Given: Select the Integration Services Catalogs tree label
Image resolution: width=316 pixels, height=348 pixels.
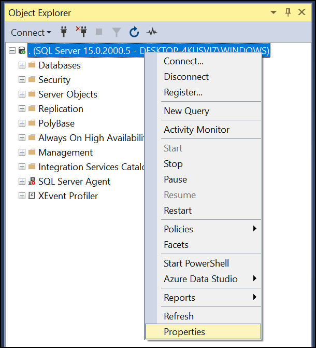Looking at the screenshot, I should (91, 167).
